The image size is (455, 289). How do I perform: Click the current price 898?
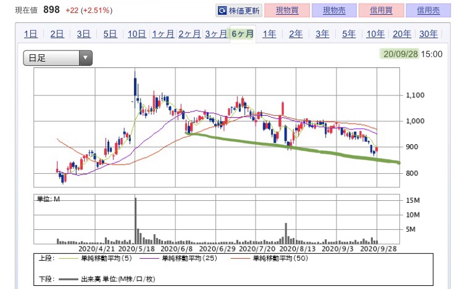[x=51, y=10]
